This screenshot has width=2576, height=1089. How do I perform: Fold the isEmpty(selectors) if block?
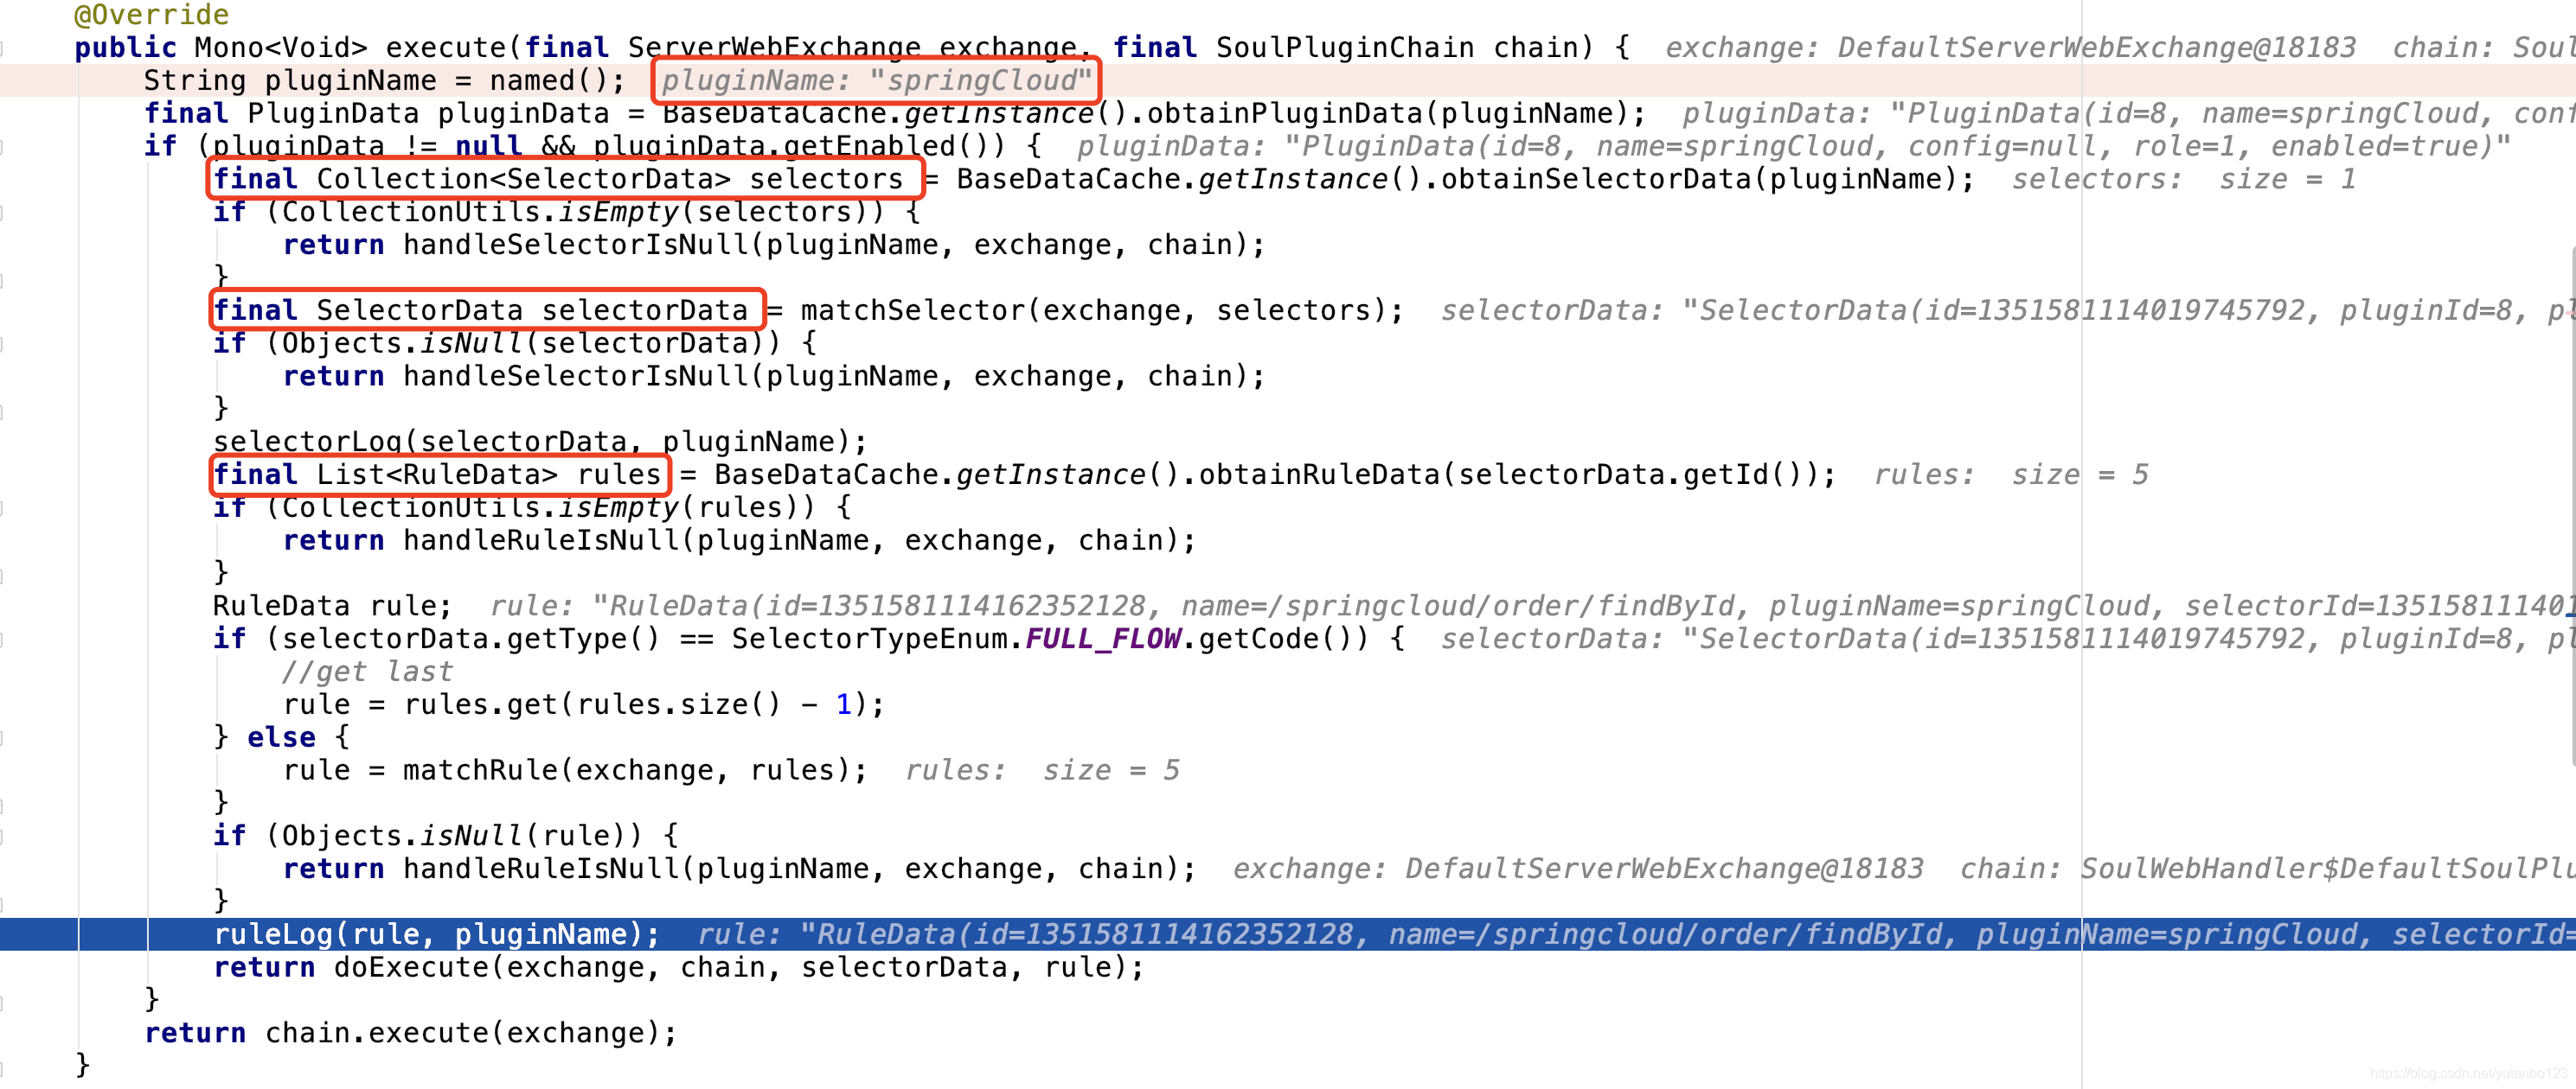[x=3, y=213]
